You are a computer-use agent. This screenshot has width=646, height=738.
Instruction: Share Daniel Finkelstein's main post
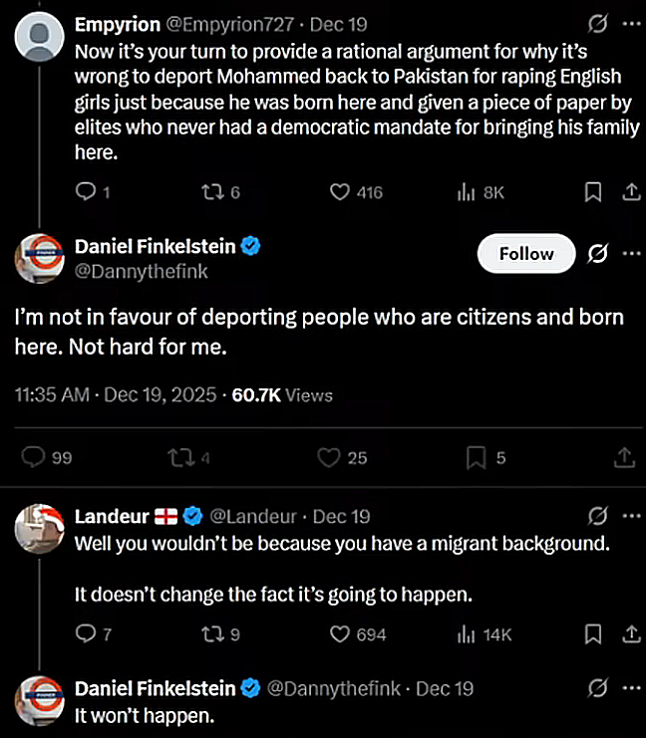click(625, 457)
